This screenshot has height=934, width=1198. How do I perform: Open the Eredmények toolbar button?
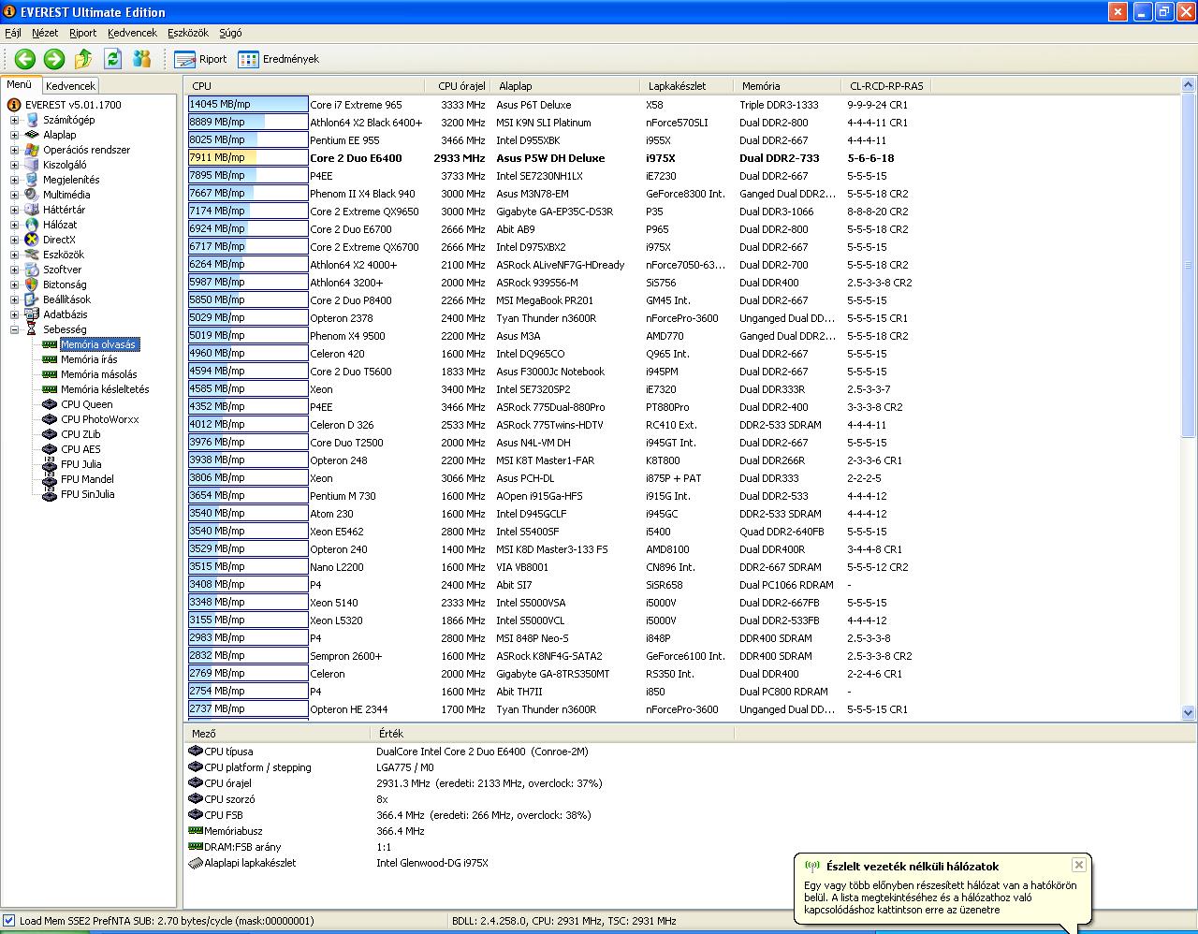coord(279,59)
